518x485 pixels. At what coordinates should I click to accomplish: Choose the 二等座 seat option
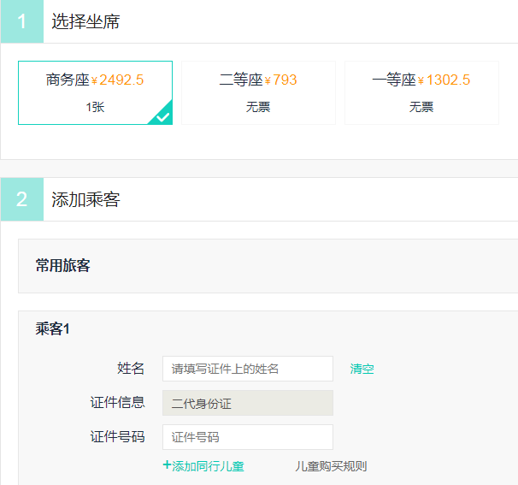(258, 92)
